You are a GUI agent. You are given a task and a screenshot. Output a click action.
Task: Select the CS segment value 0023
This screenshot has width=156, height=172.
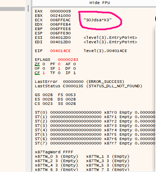point(48,104)
